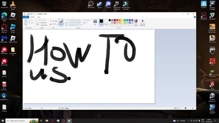
Task: Open the line Size dropdown
Action: [95, 23]
